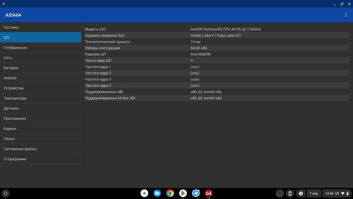Viewport: 353px width, 199px height.
Task: Open Google Play Store from the shelf
Action: point(183,193)
